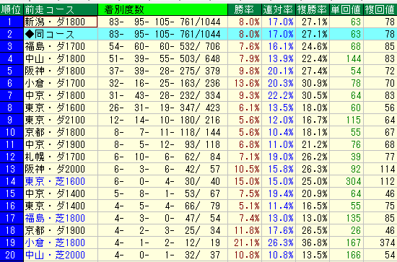397x262 pixels.
Task: Select the 新潟・ダ1800 course cell
Action: tap(61, 22)
